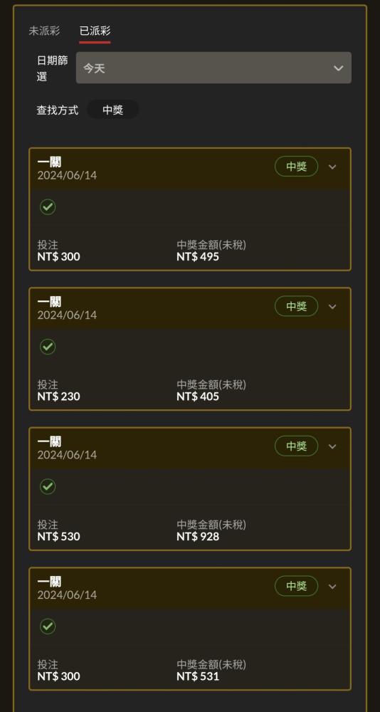Image resolution: width=380 pixels, height=712 pixels.
Task: Click green checkmark icon in NT$ 405 bet card
Action: (x=48, y=347)
